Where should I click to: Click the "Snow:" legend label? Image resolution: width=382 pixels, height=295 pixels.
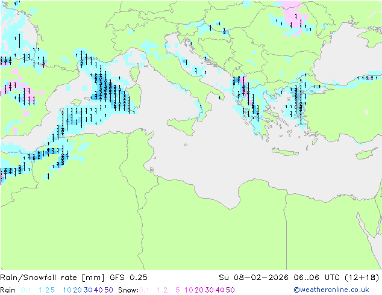click(128, 290)
